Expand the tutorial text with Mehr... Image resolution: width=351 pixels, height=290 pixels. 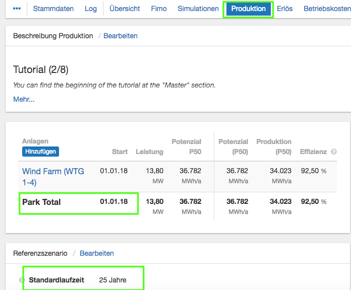tap(24, 99)
